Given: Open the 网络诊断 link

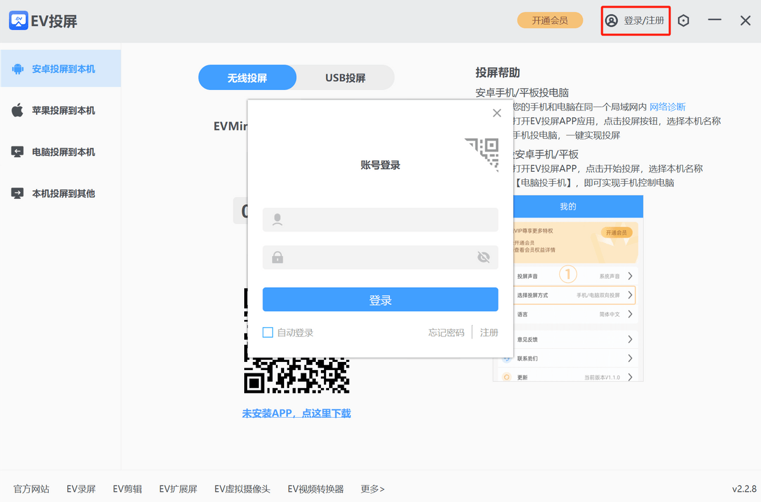Looking at the screenshot, I should click(x=668, y=106).
